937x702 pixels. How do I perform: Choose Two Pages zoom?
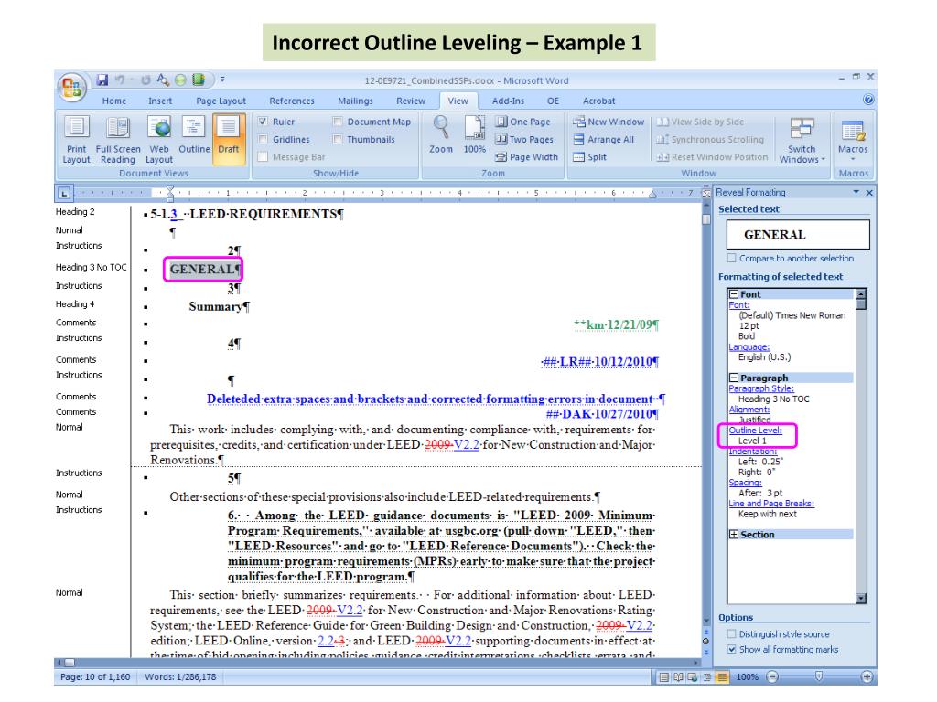[x=524, y=140]
